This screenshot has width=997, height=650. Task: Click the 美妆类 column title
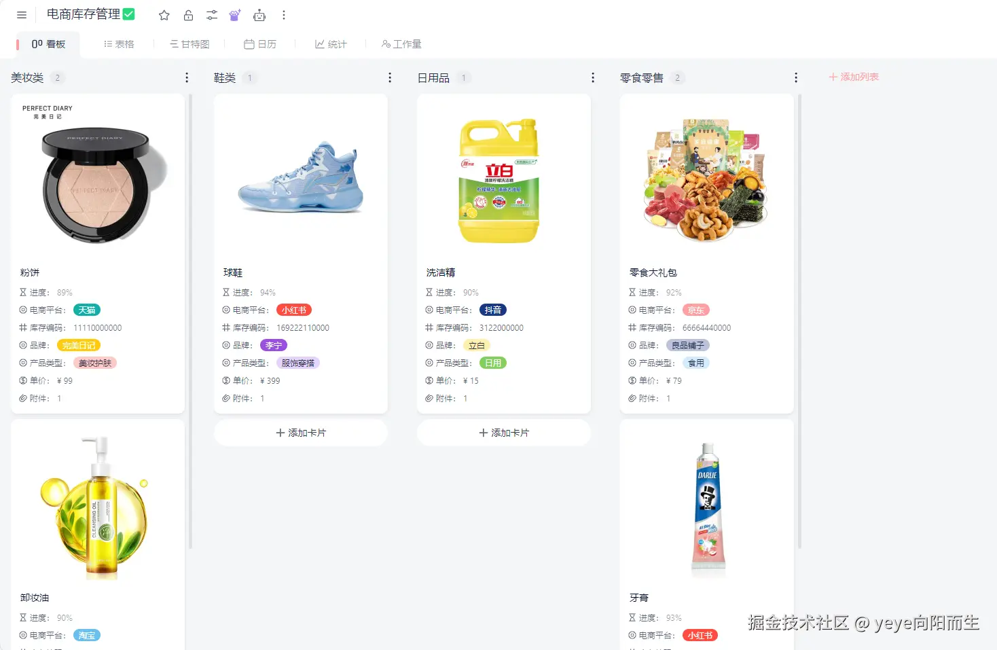point(27,78)
